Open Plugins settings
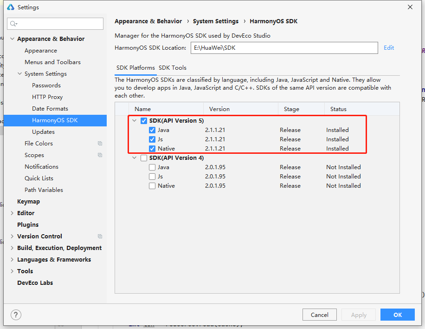 tap(28, 225)
